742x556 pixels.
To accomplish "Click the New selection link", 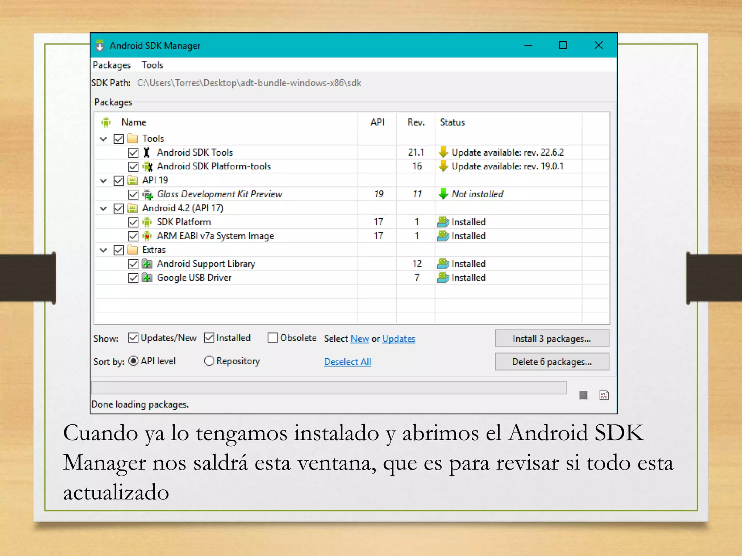I will pyautogui.click(x=360, y=339).
